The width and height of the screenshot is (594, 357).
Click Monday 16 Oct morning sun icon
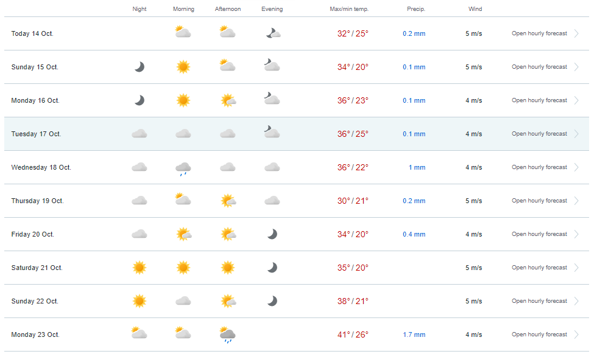183,100
